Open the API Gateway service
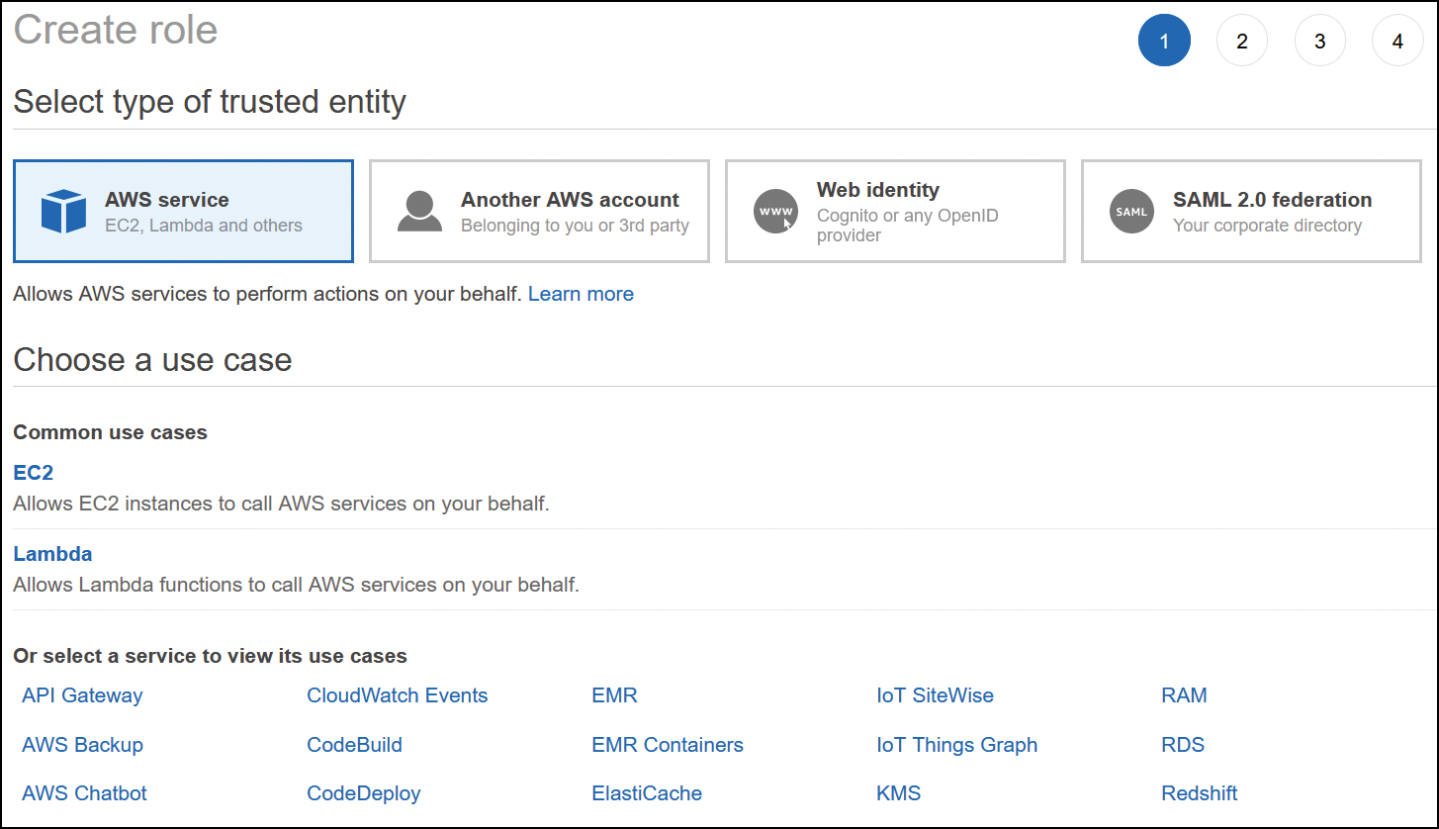 (x=82, y=695)
